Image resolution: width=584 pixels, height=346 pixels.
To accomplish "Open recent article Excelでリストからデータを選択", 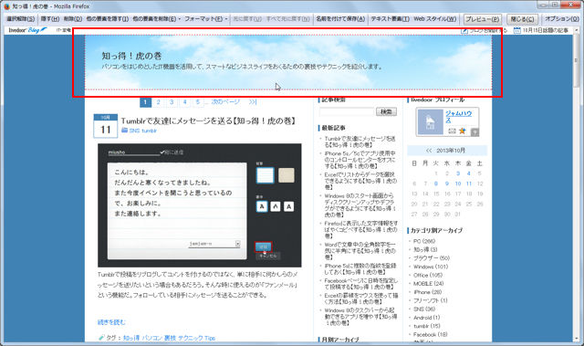I will (360, 181).
